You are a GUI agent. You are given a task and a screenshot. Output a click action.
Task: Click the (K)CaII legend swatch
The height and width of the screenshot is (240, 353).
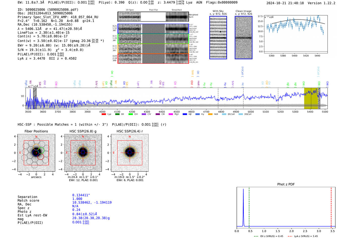point(224,114)
